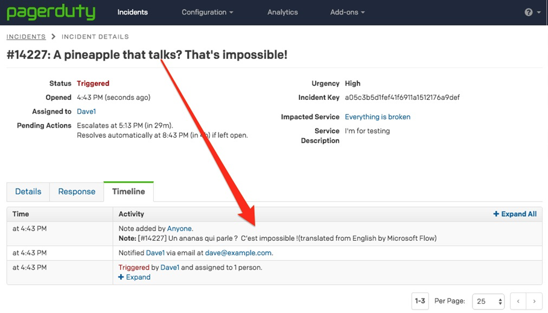Open the assigned user Dave1 link
This screenshot has width=548, height=313.
(x=86, y=111)
